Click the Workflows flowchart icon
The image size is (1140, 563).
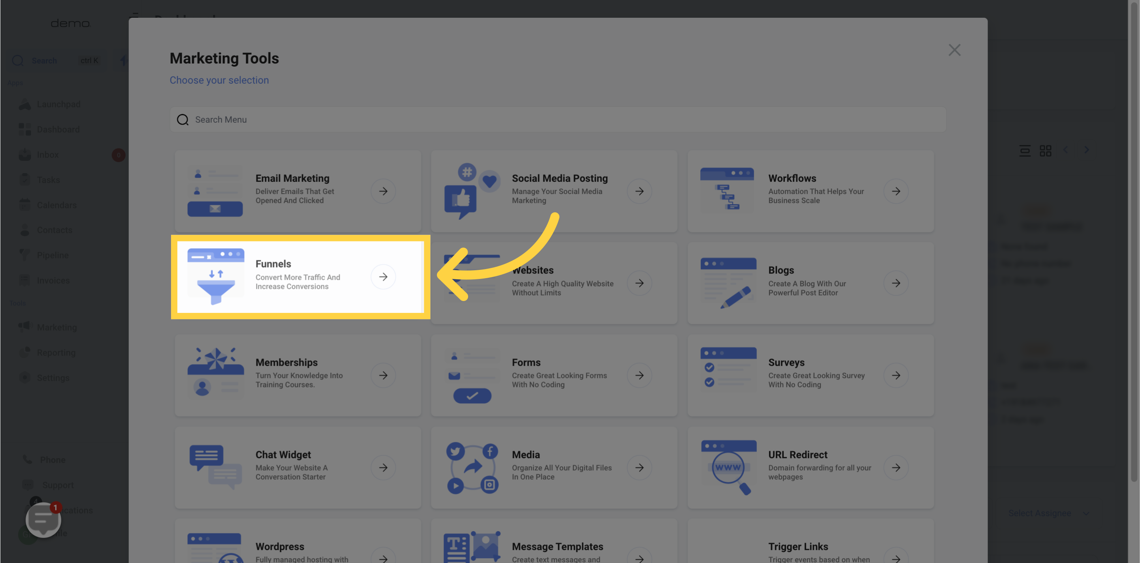pos(727,190)
